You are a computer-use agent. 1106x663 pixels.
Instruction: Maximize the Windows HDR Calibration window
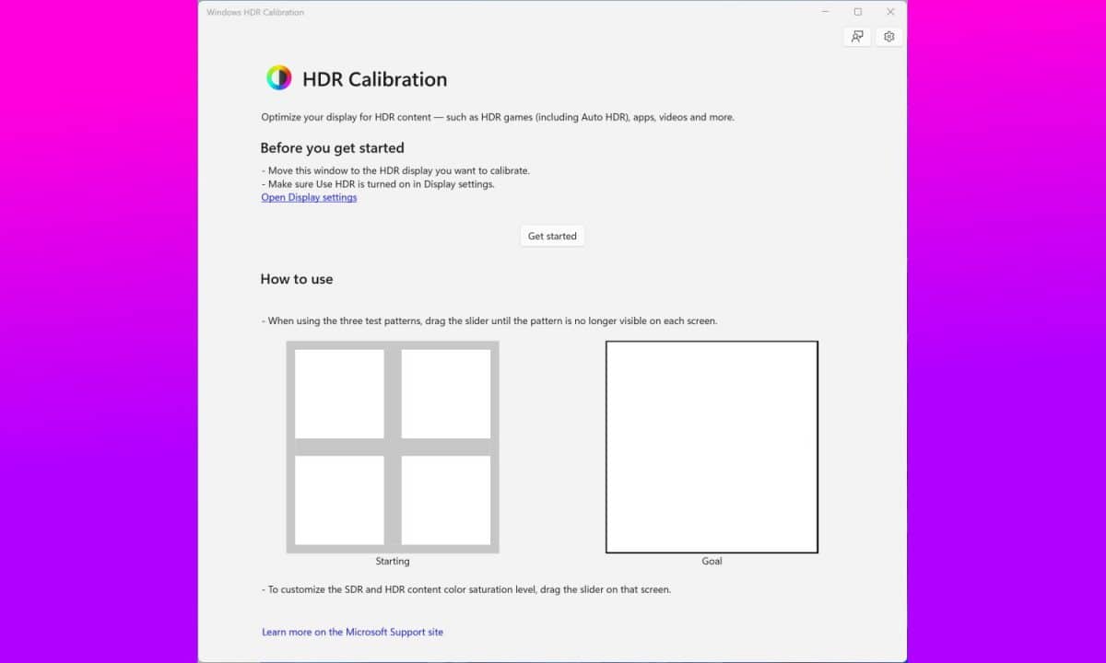point(856,12)
